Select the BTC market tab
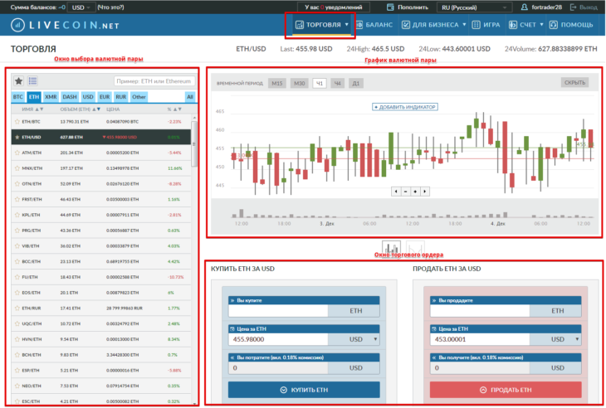Image resolution: width=606 pixels, height=408 pixels. click(17, 96)
